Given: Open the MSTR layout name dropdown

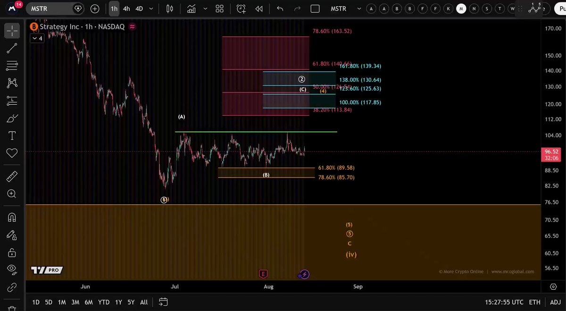Looking at the screenshot, I should click(345, 8).
